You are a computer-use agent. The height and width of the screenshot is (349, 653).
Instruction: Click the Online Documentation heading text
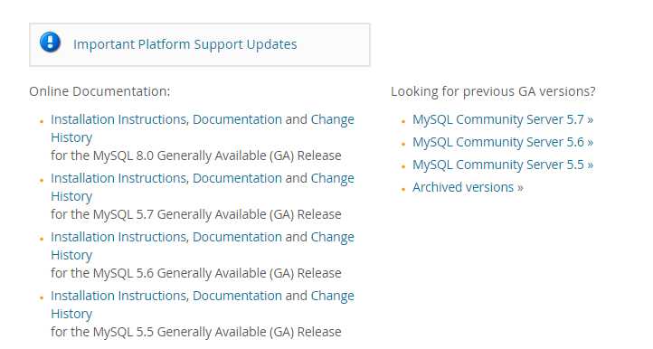pyautogui.click(x=99, y=91)
